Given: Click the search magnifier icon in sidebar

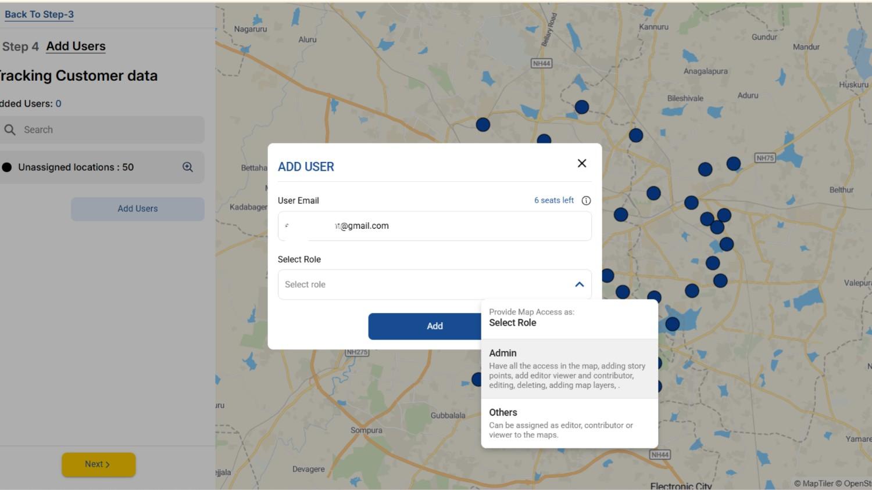Looking at the screenshot, I should [10, 130].
